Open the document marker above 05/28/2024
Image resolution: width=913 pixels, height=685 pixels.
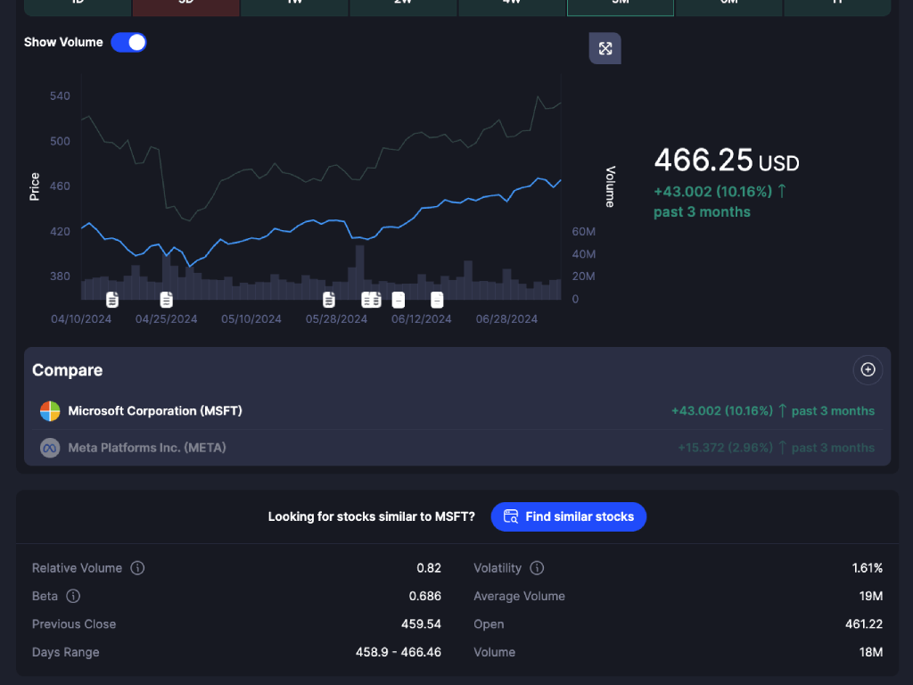pos(329,300)
